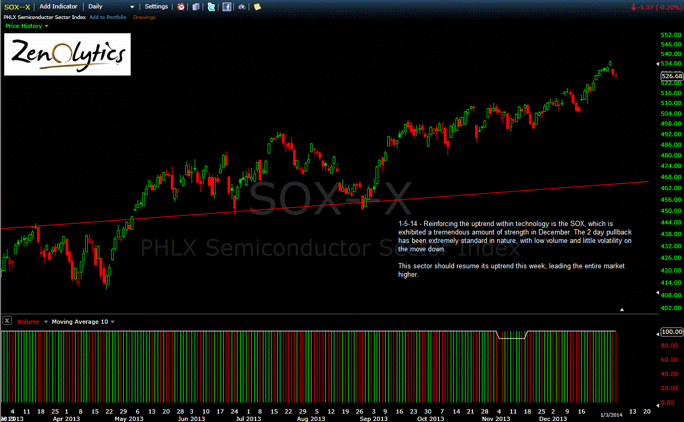Click the camera snapshot icon
The height and width of the screenshot is (422, 684).
(242, 7)
